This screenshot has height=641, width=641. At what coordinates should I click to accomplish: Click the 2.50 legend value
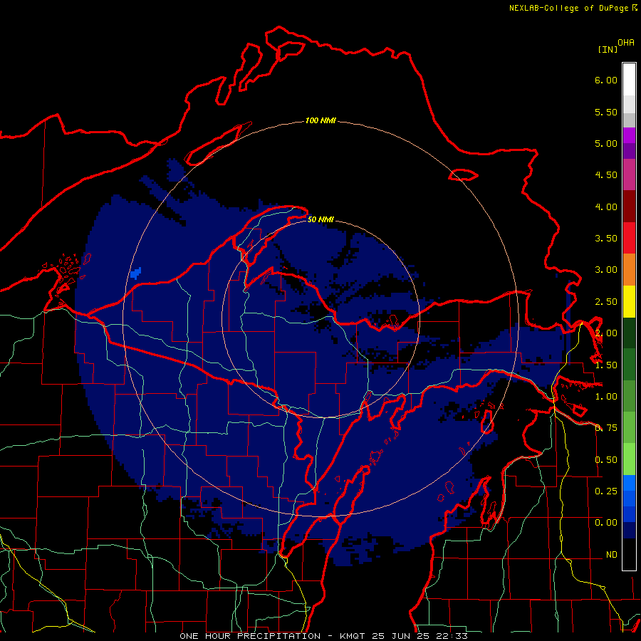click(606, 302)
